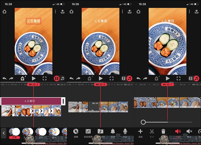Go back with the left arrow in blend panel
This screenshot has width=201, height=145.
[4, 133]
